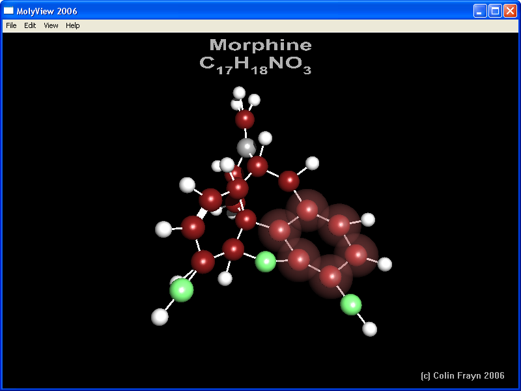This screenshot has width=521, height=391.
Task: Click the white hydrogen below the bottom-right oxygen
Action: click(x=370, y=329)
